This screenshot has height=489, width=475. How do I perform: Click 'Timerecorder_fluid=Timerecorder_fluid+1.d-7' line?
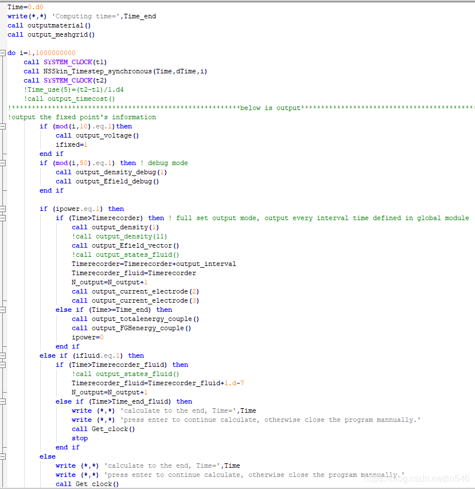coord(158,384)
